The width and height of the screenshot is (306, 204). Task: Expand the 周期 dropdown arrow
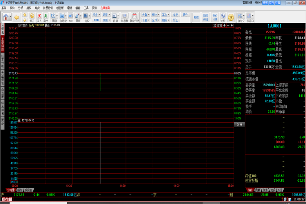click(x=57, y=16)
